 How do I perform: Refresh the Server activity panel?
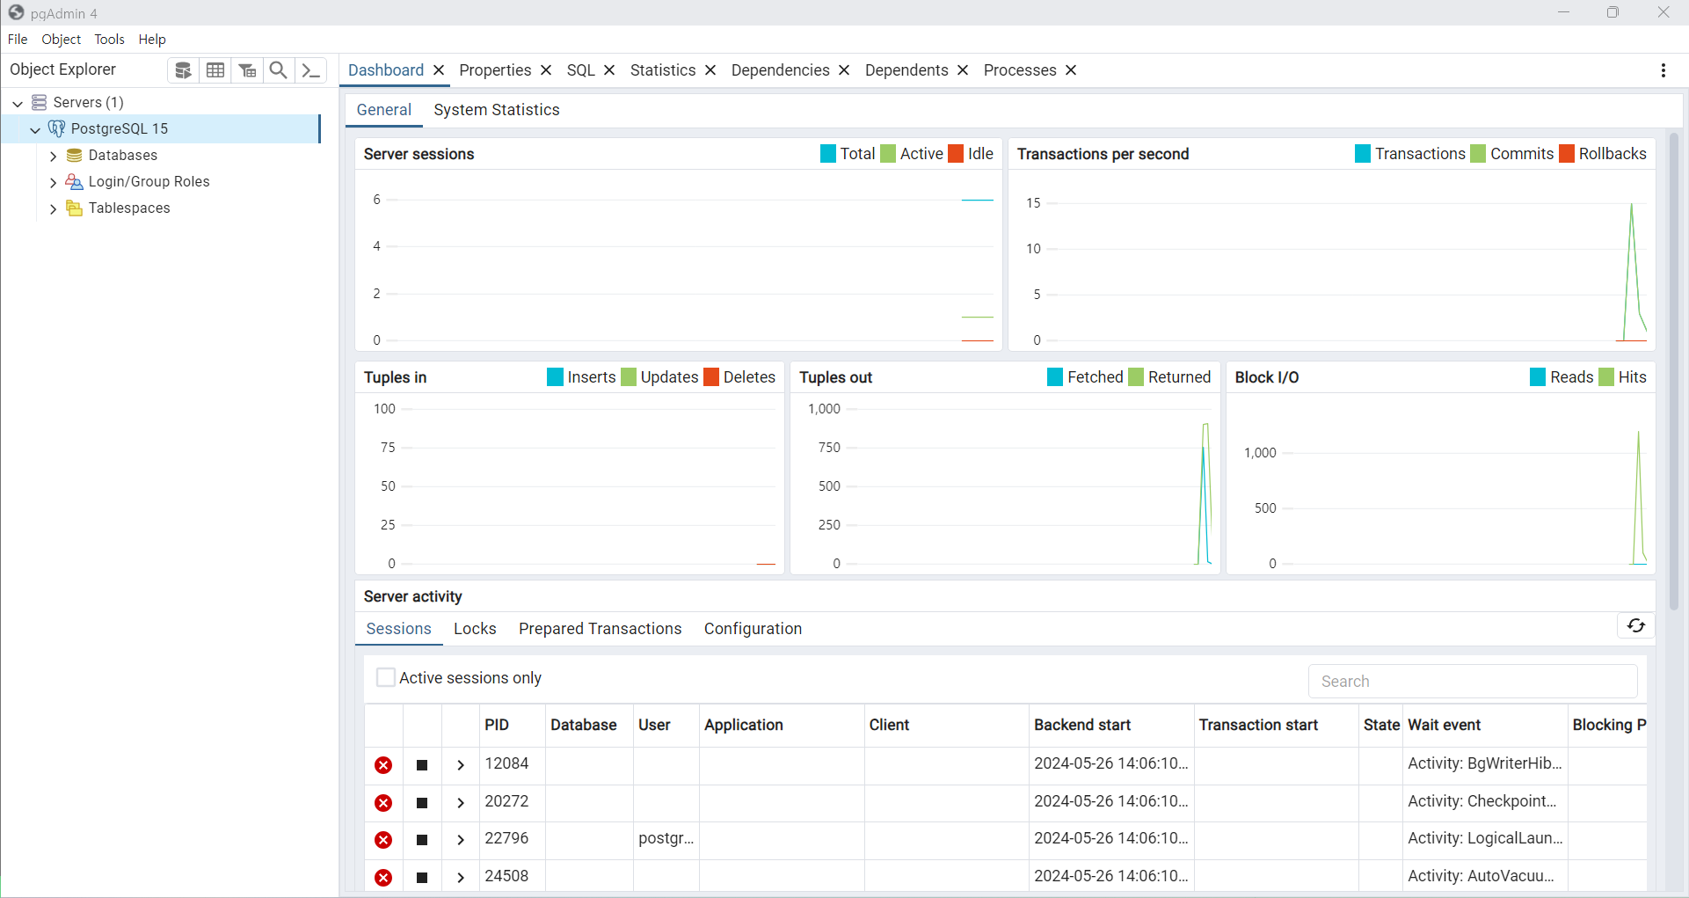tap(1635, 626)
